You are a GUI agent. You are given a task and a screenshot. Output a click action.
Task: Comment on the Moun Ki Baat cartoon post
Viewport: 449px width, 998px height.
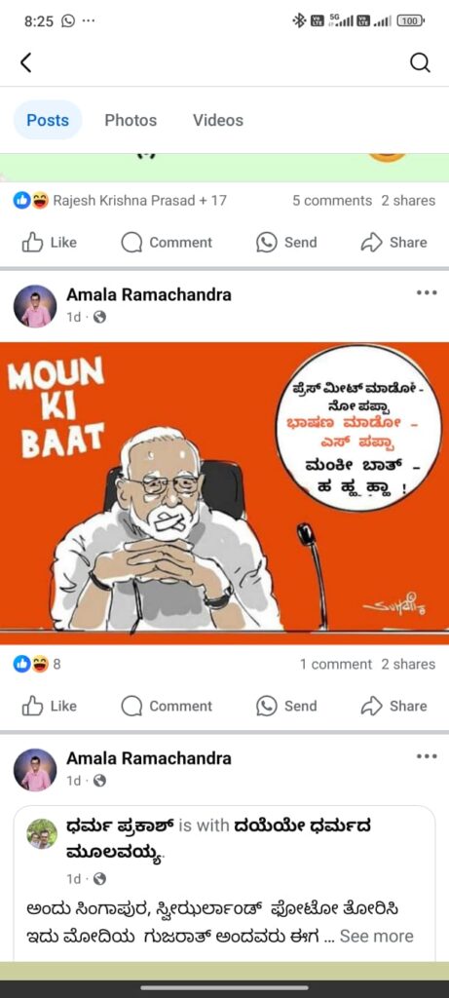pyautogui.click(x=167, y=706)
